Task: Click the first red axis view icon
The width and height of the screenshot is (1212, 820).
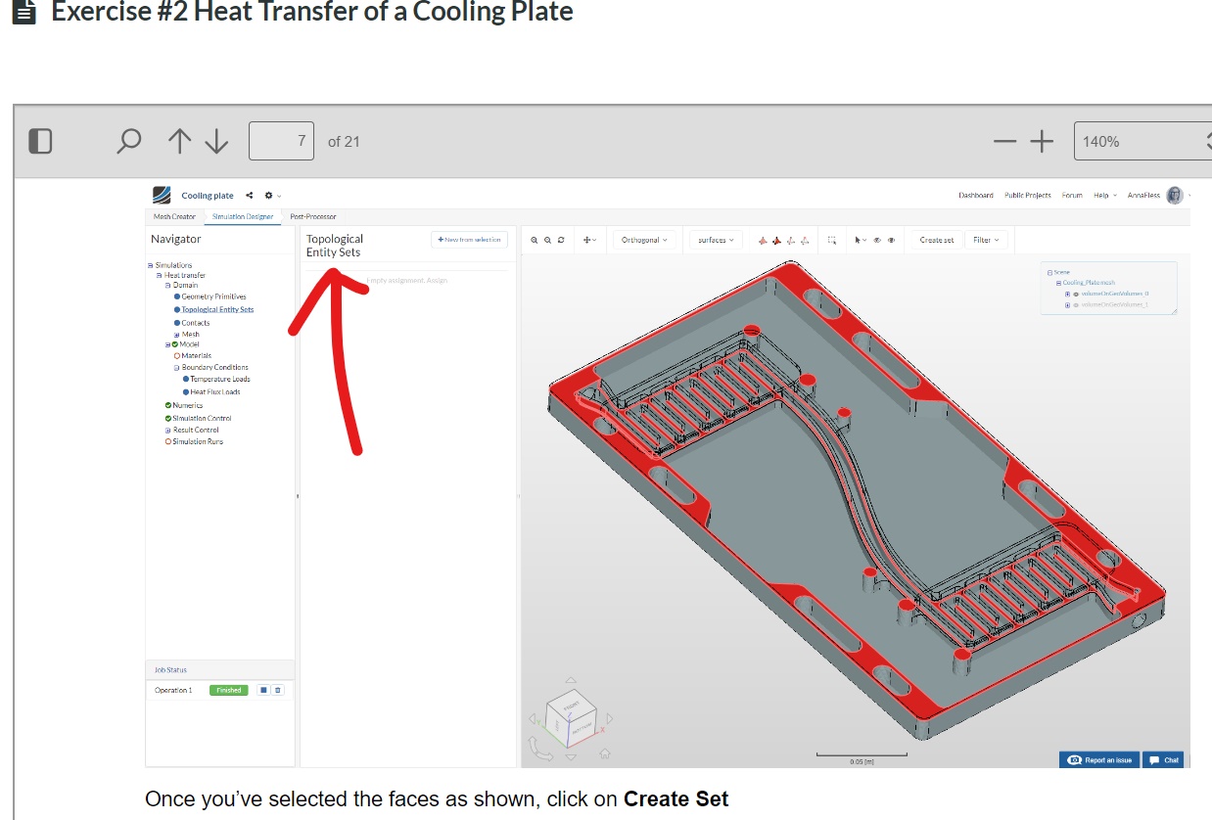Action: pos(763,240)
